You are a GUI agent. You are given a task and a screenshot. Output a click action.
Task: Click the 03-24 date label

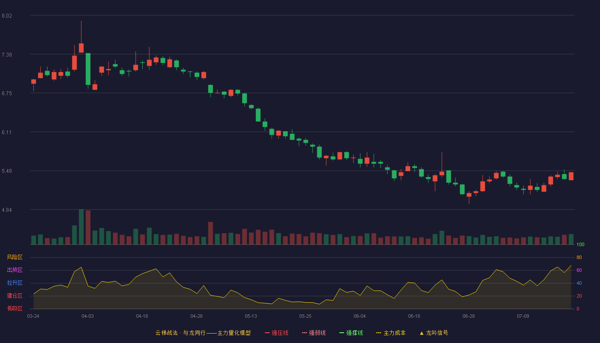33,316
